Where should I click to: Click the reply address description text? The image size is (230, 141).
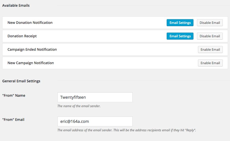tap(126, 130)
